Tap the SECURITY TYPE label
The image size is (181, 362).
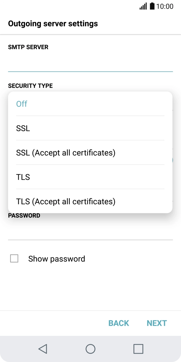point(30,86)
